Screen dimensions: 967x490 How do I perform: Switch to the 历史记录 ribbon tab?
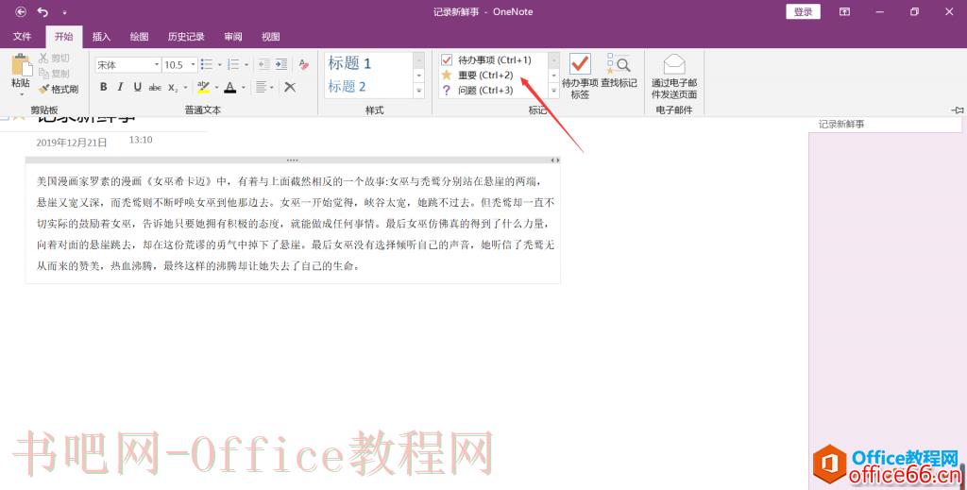pos(186,37)
